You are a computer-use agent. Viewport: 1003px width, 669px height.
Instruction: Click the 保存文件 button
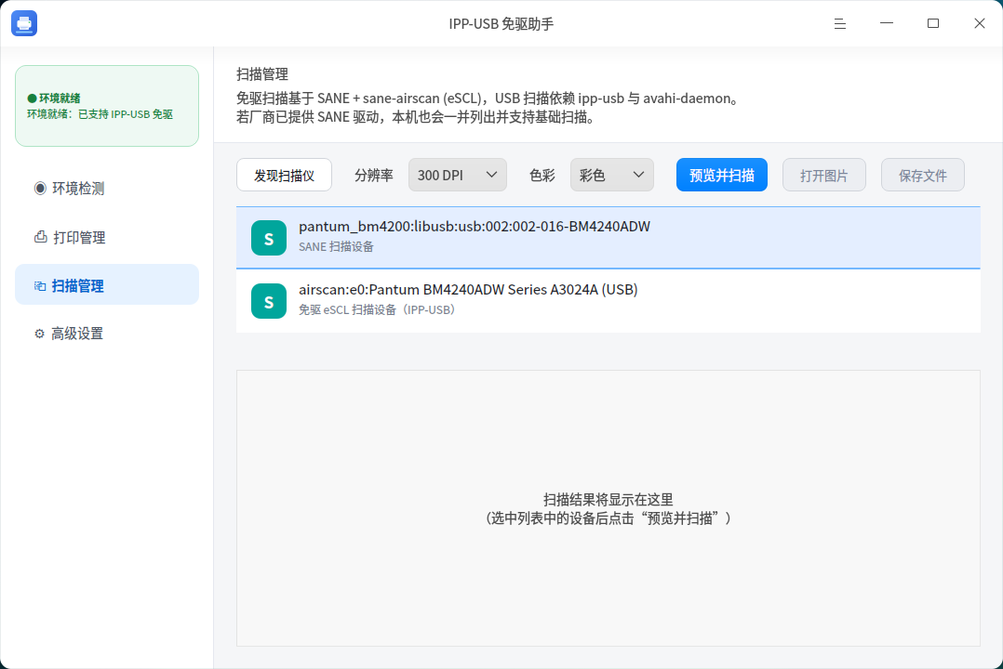[922, 175]
